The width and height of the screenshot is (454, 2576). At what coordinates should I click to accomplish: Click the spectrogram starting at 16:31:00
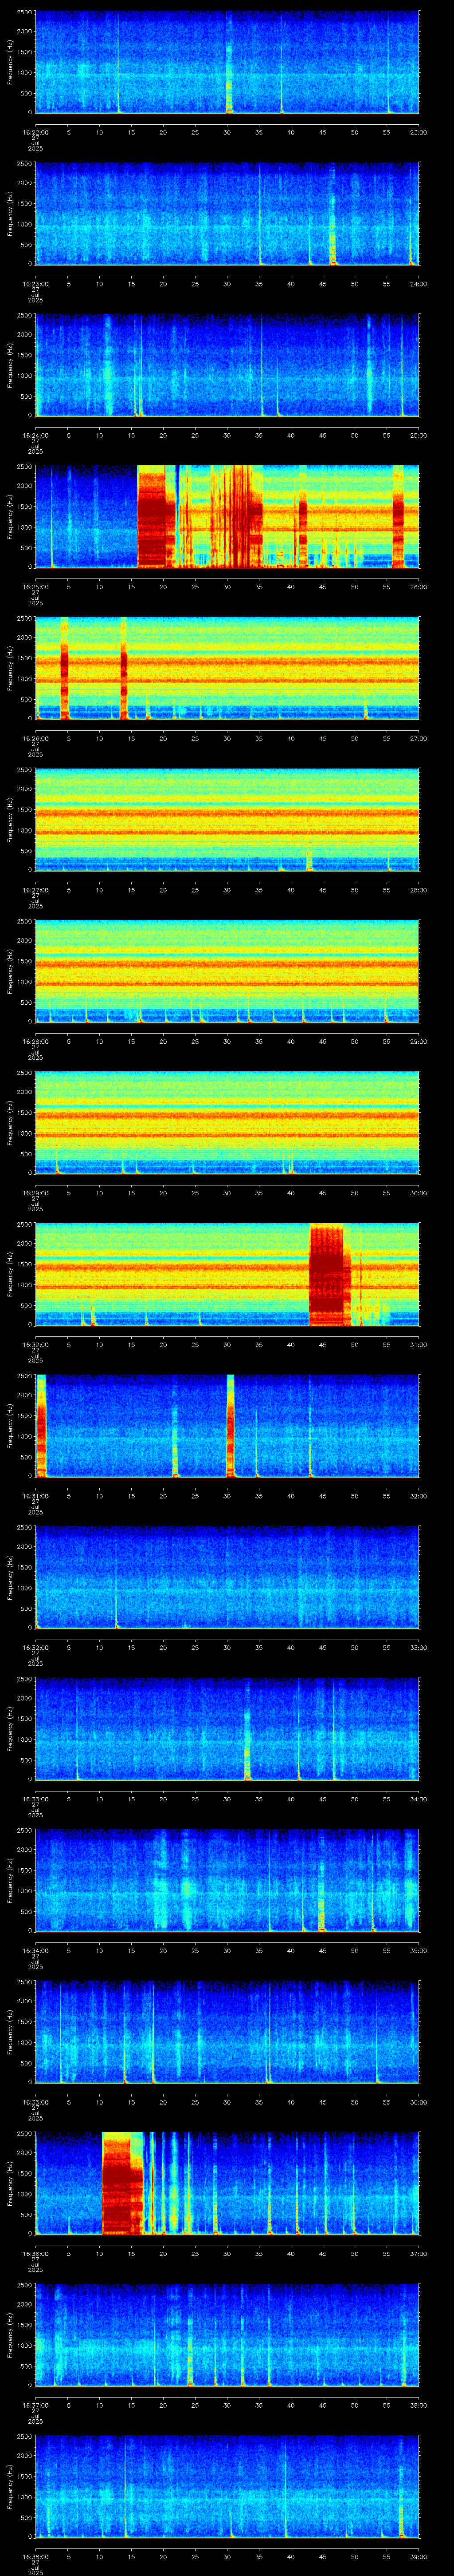227,1426
